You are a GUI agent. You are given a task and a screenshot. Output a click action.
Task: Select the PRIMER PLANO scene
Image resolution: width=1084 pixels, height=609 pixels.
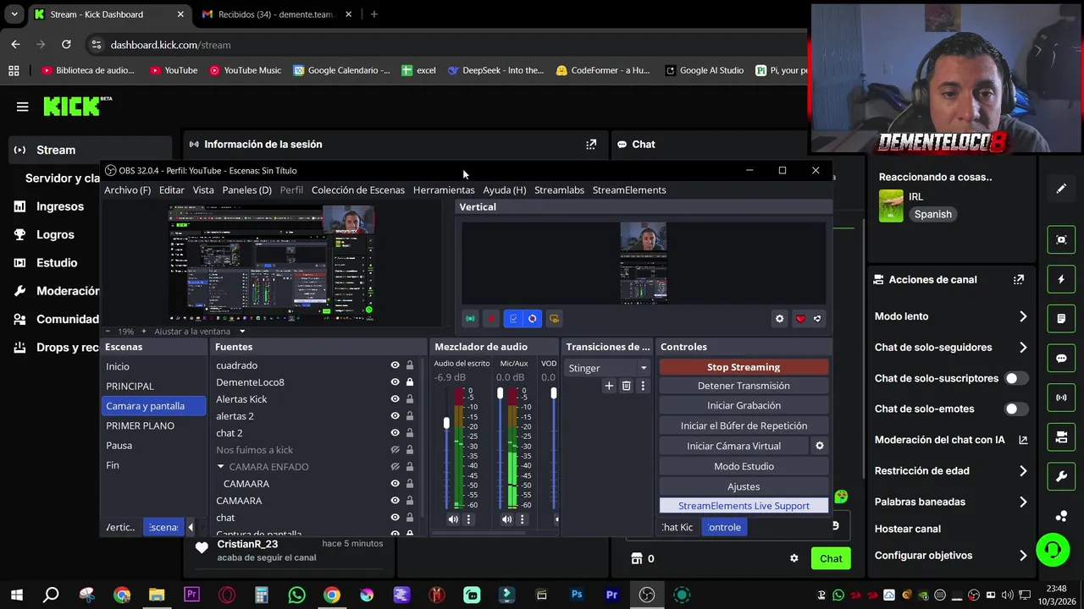(153, 425)
